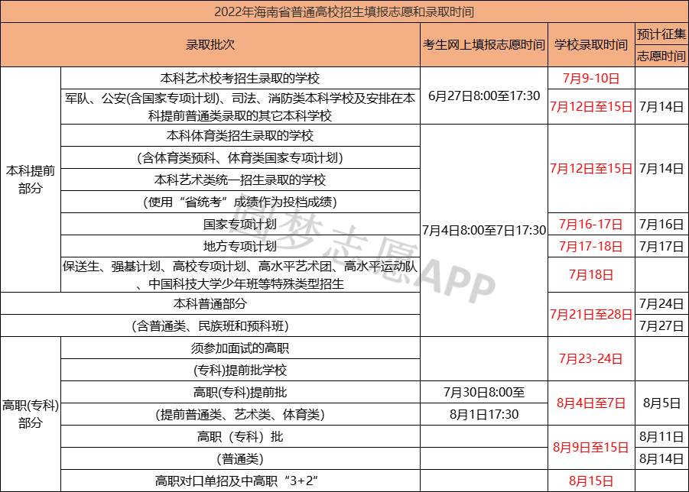Viewport: 689px width, 492px height.
Task: Click "7月14日" beside the 体育类 and 艺术类 rows
Action: click(x=661, y=169)
